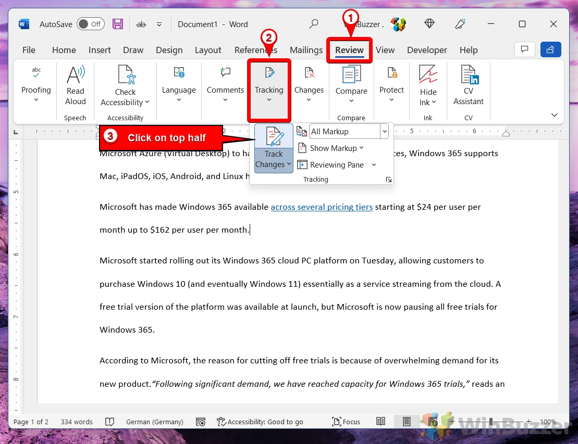Image resolution: width=578 pixels, height=444 pixels.
Task: Click the Hide Ink button
Action: 428,86
